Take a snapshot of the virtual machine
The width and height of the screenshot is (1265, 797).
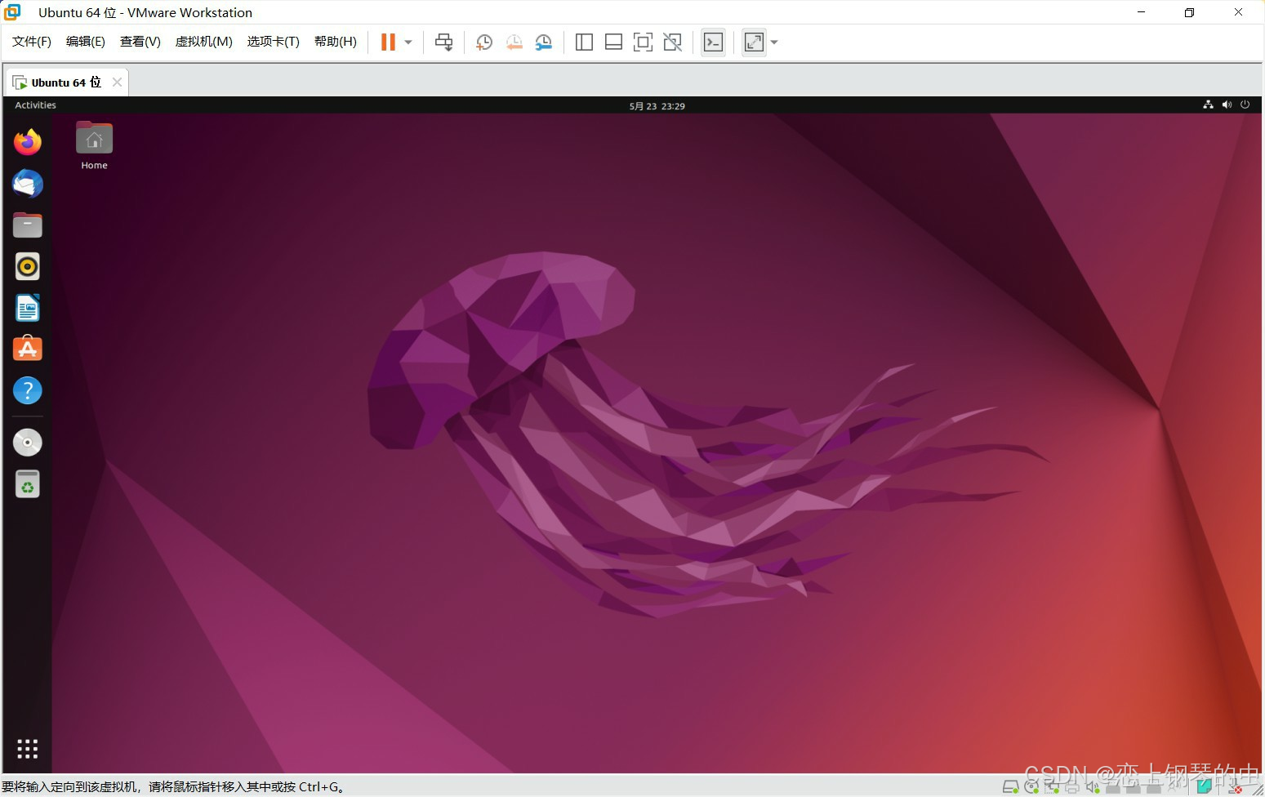[484, 42]
